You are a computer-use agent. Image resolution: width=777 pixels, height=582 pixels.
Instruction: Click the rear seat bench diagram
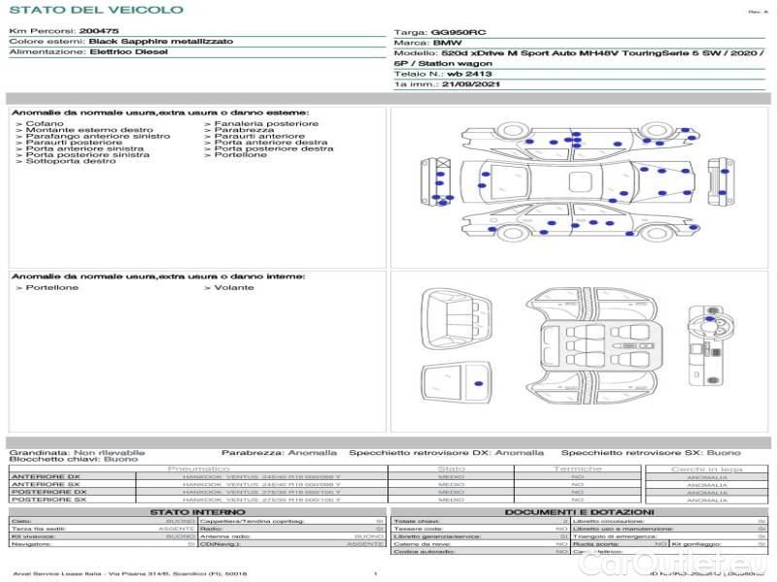455,319
